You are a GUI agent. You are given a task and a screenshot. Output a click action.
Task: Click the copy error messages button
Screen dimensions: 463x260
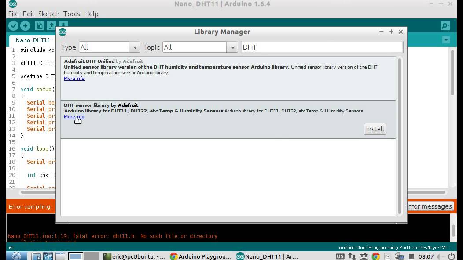430,206
